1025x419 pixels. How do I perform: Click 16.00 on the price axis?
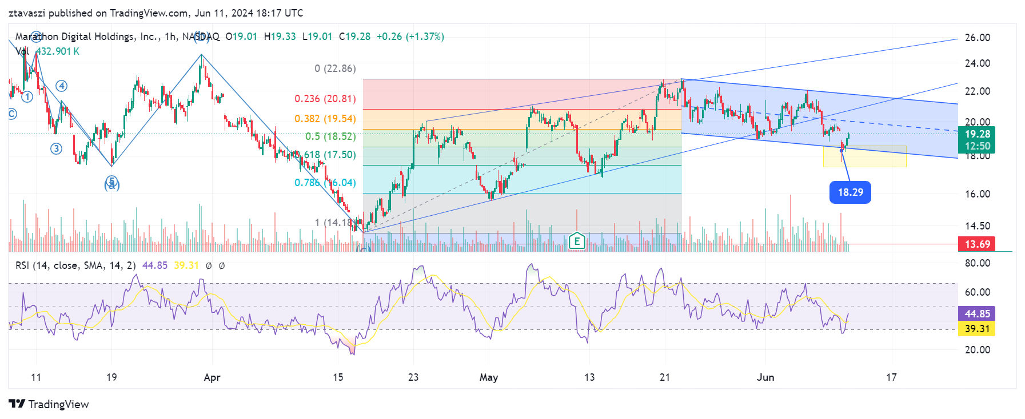point(978,194)
